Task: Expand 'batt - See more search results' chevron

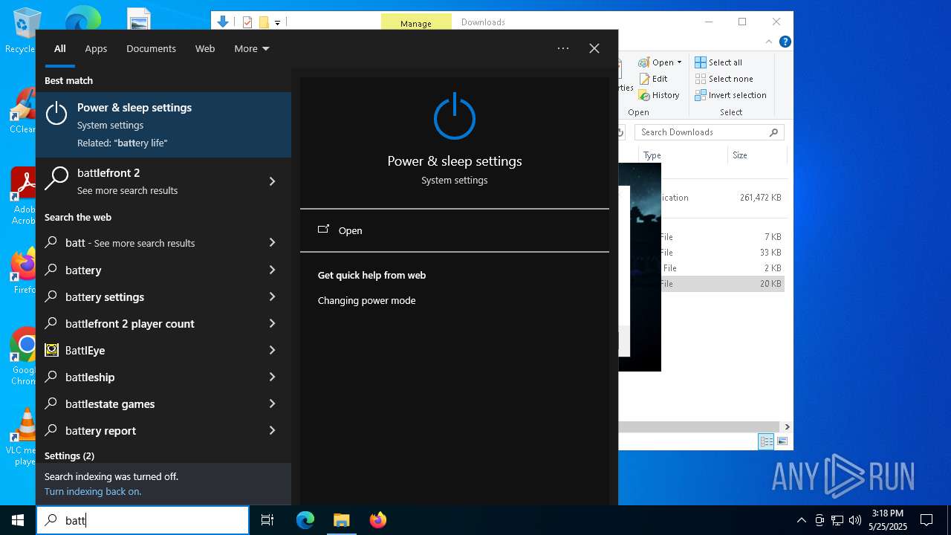Action: coord(272,243)
